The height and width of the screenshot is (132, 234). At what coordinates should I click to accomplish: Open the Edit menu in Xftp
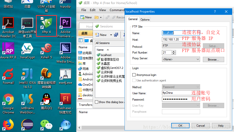[93, 10]
